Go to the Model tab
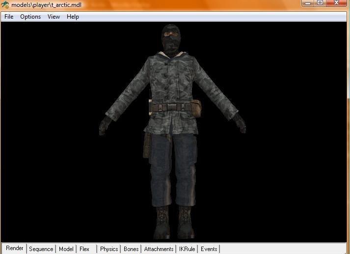Screen dimensions: 350x254 (x=66, y=249)
